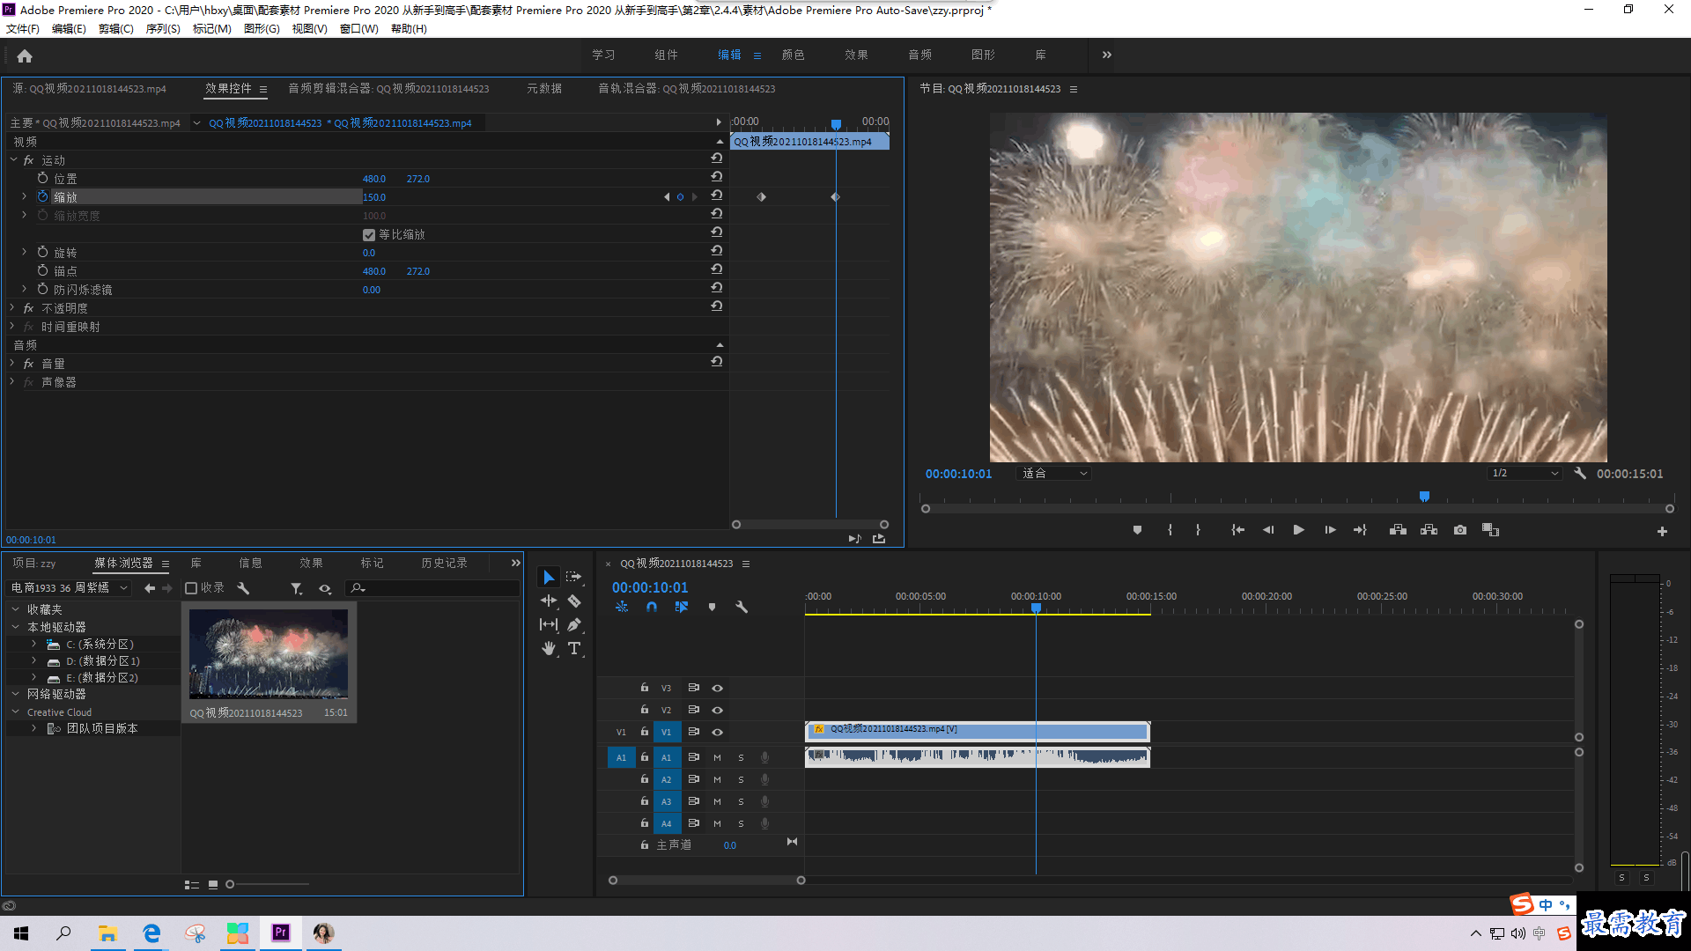The image size is (1691, 951).
Task: Collapse Creative Cloud tree node
Action: point(15,712)
